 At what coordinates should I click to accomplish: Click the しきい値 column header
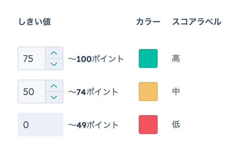pos(35,22)
